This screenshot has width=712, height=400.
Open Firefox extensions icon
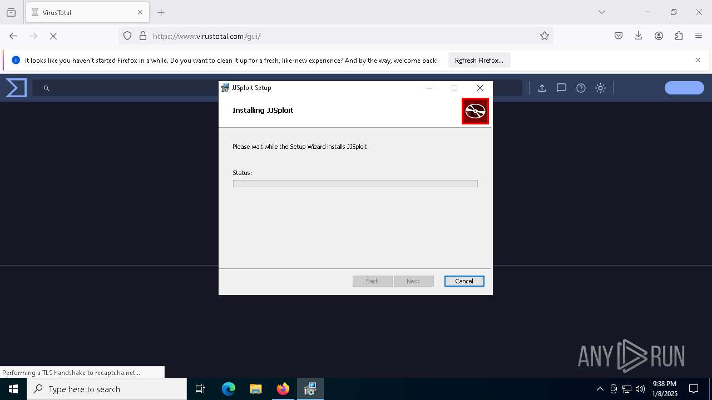[679, 36]
